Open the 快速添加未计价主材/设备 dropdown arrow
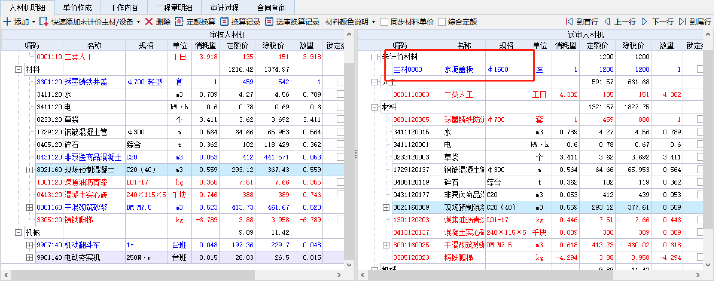 point(138,22)
